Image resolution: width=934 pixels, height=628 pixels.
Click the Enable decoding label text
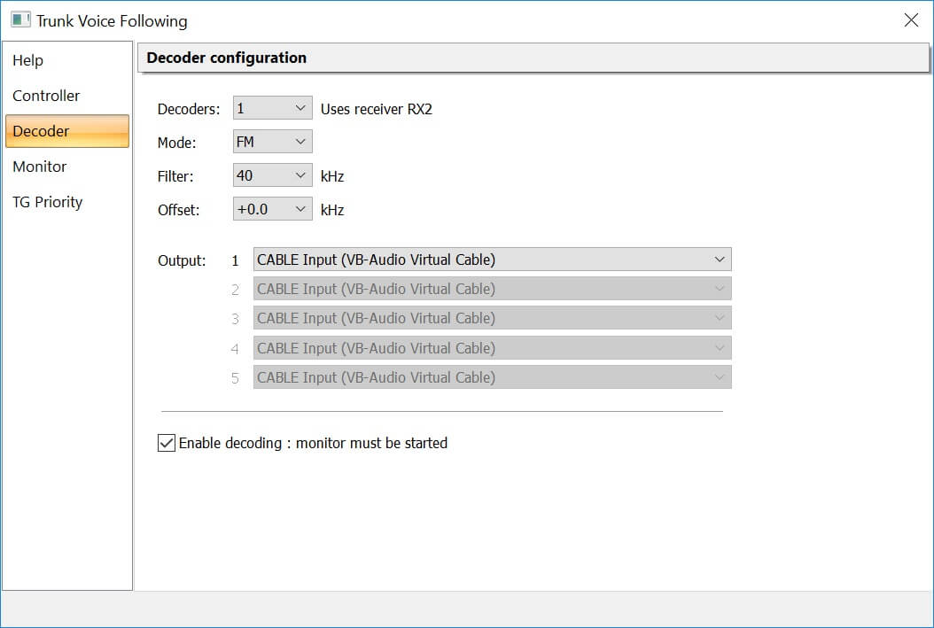pos(313,444)
